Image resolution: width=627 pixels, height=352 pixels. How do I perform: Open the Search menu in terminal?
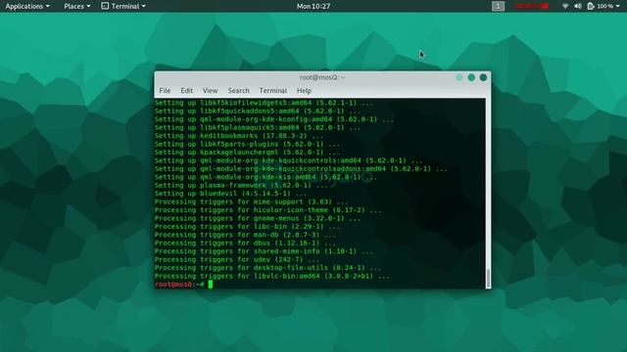click(x=238, y=91)
